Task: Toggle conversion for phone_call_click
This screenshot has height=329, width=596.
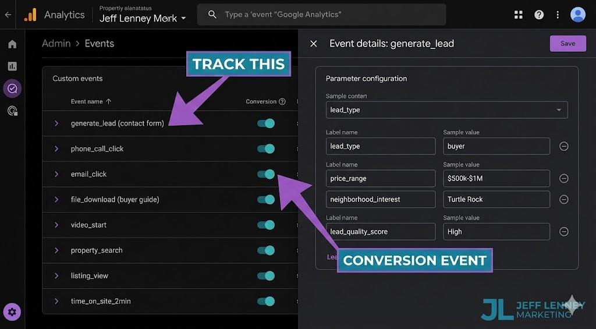Action: pyautogui.click(x=266, y=148)
